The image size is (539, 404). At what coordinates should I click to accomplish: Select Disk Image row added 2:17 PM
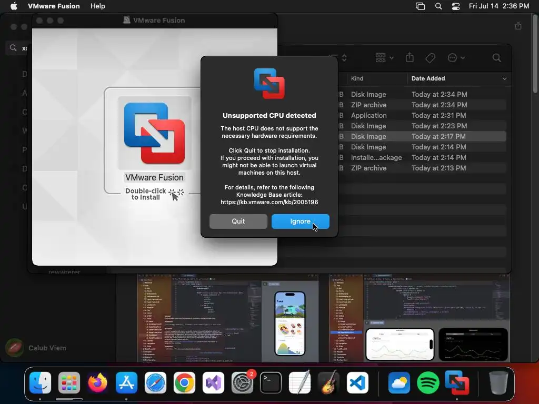[422, 136]
